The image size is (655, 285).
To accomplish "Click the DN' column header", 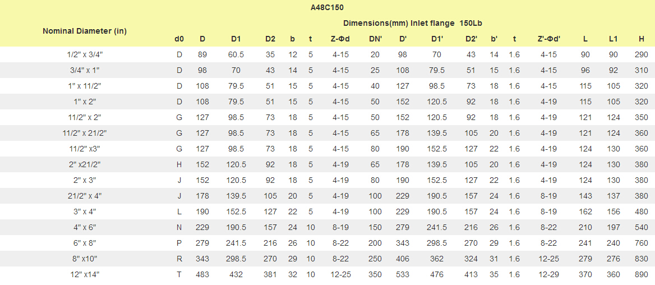I will point(374,39).
